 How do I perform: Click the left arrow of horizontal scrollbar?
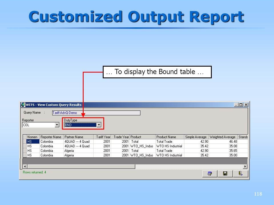tap(25, 167)
